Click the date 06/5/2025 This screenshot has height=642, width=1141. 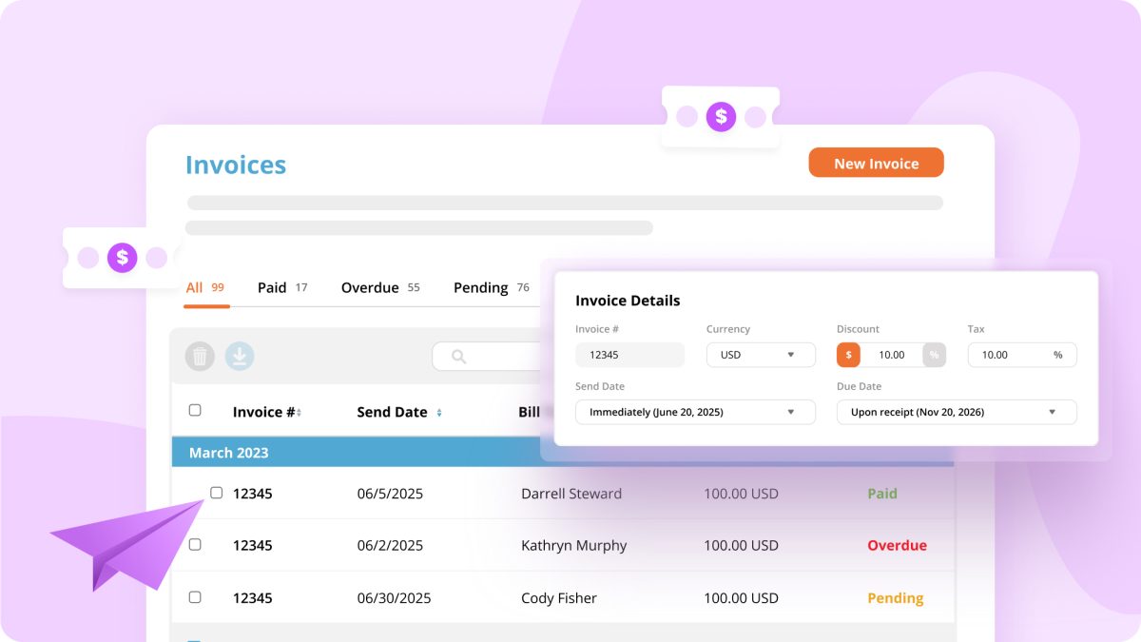click(390, 494)
